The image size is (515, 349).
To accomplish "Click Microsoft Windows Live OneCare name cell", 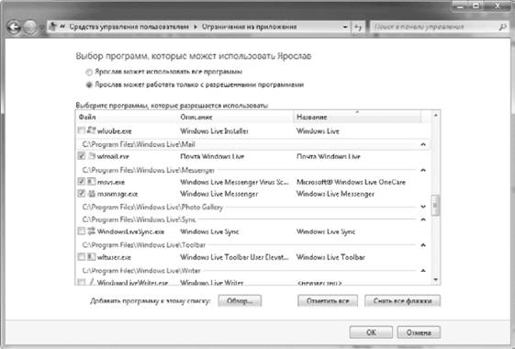I will click(x=351, y=182).
